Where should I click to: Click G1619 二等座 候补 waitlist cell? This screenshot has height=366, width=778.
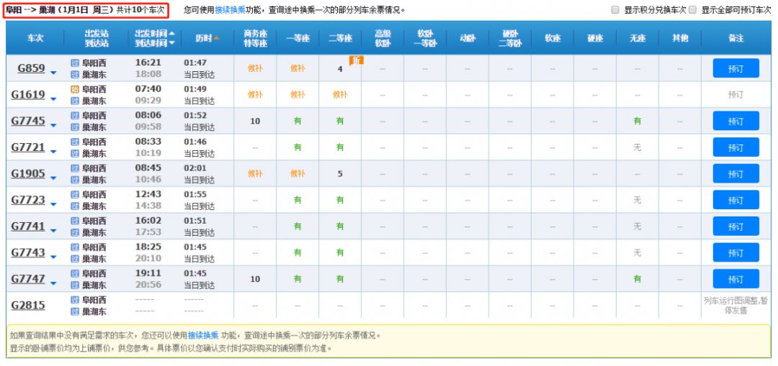point(340,95)
